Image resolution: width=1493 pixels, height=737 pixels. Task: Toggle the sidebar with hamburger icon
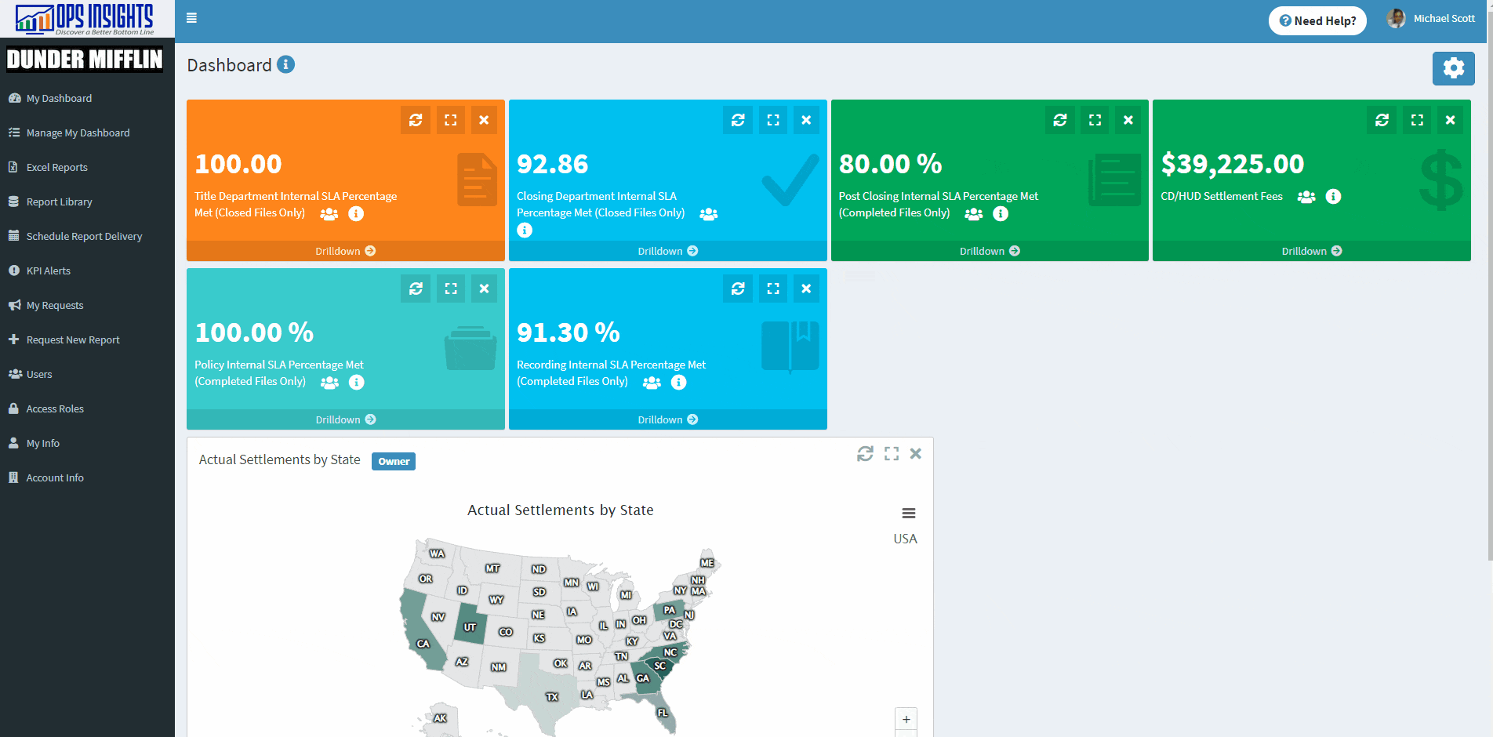click(x=191, y=18)
